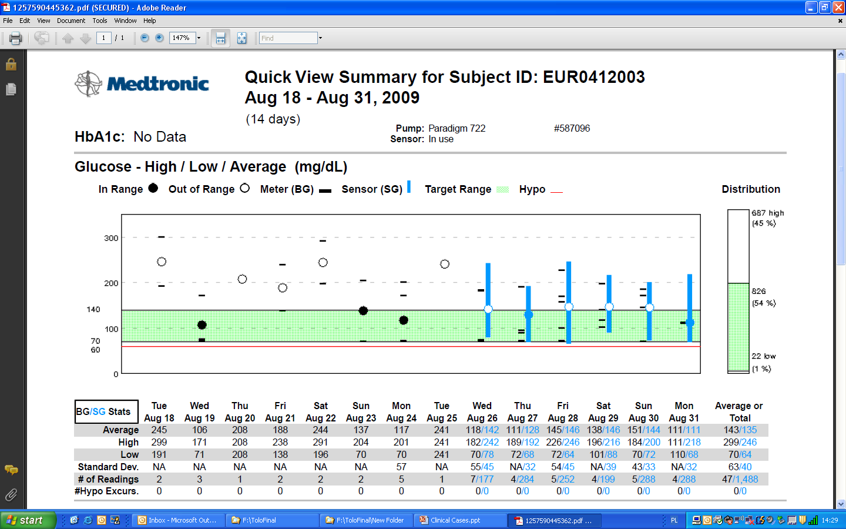Select the Fit Full Page icon

241,38
